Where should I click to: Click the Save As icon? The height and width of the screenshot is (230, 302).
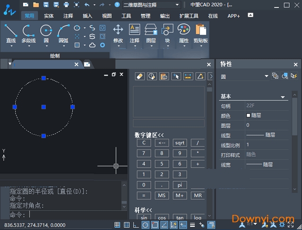[56, 4]
